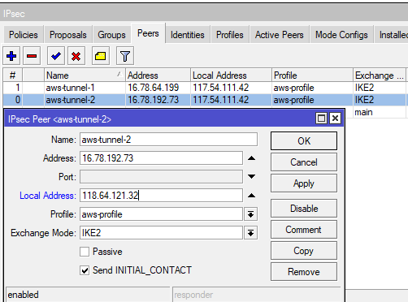This screenshot has height=302, width=408.
Task: Sort by Local Address column header
Action: 231,75
